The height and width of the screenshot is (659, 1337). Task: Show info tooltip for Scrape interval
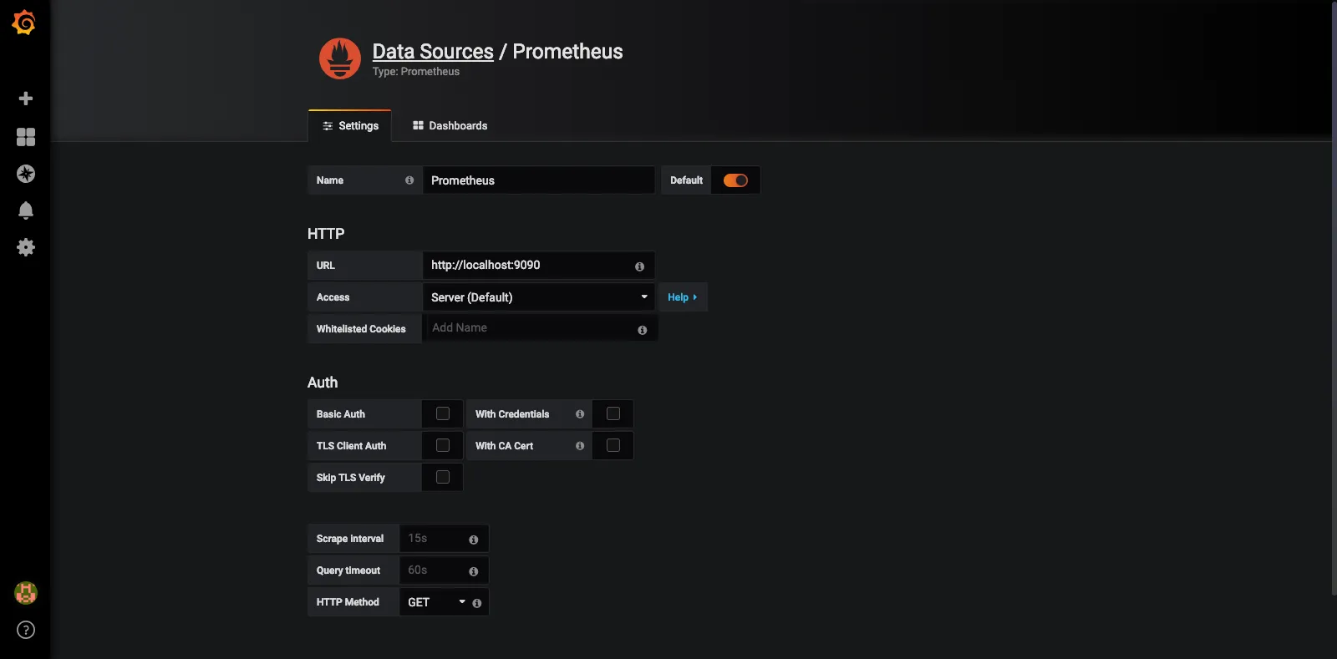(x=474, y=540)
